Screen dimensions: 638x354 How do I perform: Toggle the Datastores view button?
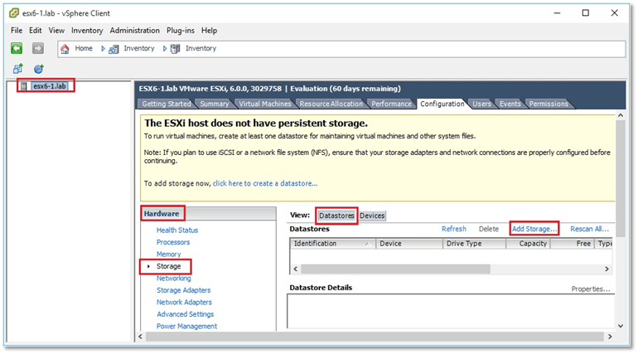336,216
